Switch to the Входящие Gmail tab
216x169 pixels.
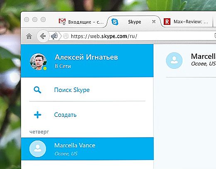(82, 22)
